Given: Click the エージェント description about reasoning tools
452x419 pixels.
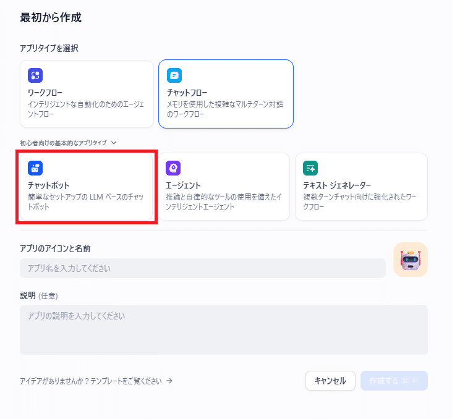Looking at the screenshot, I should 224,201.
